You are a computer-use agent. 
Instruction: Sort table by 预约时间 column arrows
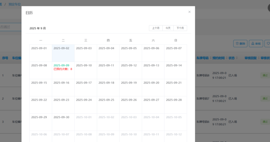coord(227,58)
